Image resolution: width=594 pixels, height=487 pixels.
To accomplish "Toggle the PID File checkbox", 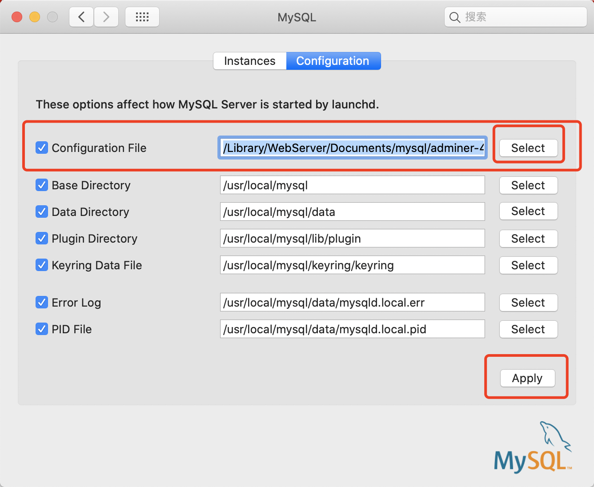I will pos(42,329).
